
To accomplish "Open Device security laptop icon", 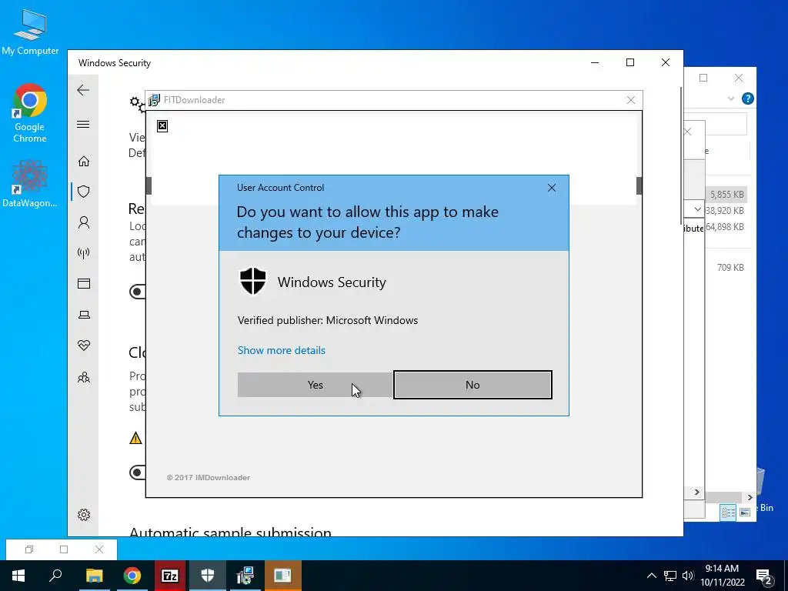I will [84, 315].
